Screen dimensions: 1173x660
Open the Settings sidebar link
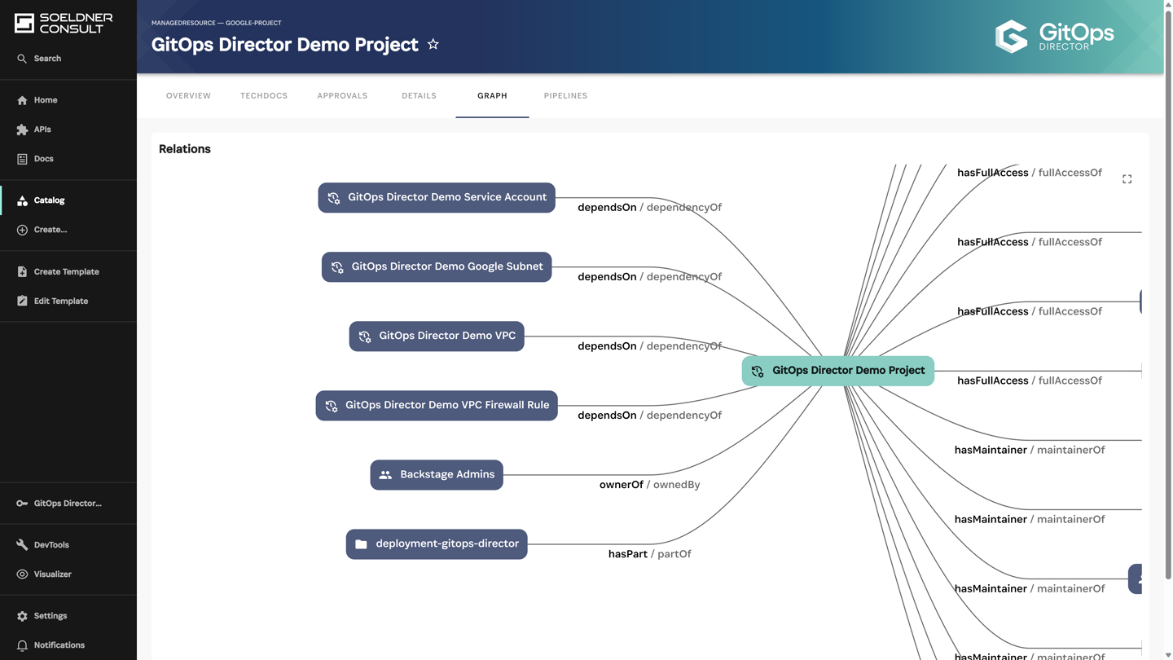[68, 616]
